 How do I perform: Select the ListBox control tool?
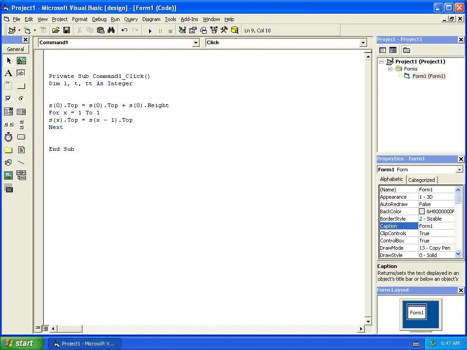[x=21, y=112]
